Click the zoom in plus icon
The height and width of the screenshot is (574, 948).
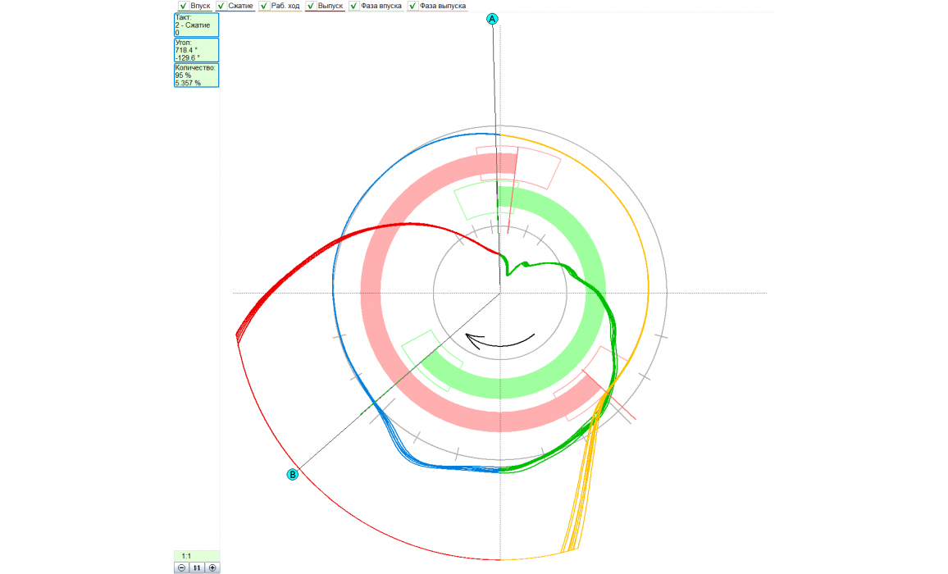coord(212,567)
